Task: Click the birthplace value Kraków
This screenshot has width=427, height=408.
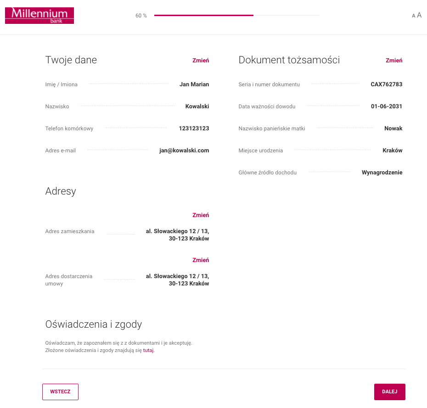Action: [x=393, y=151]
